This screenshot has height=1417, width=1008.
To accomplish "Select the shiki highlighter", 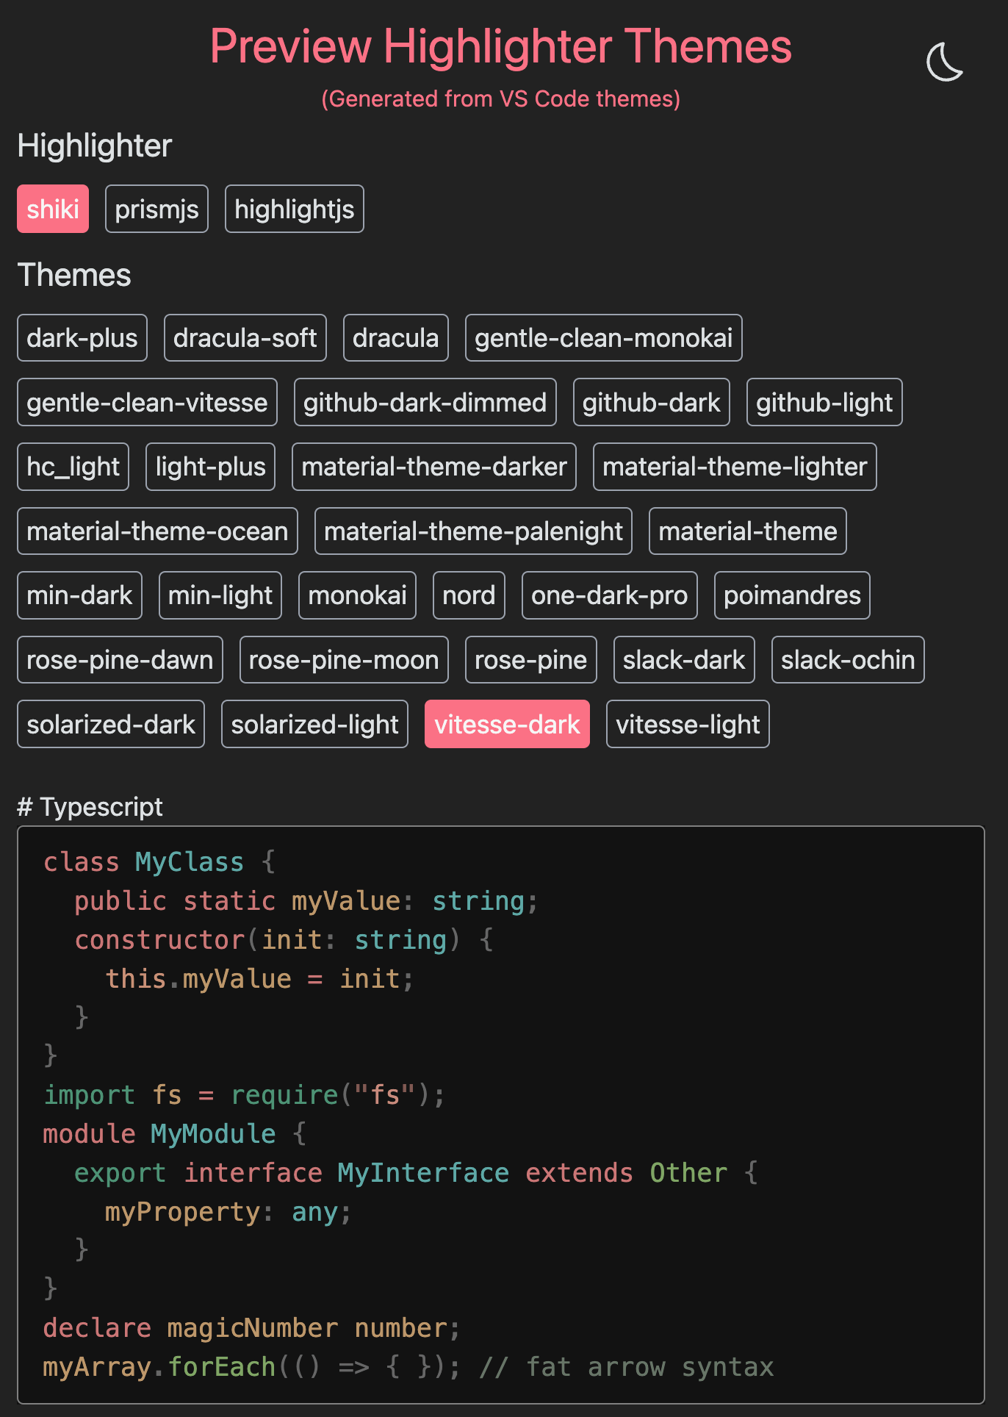I will click(x=53, y=209).
